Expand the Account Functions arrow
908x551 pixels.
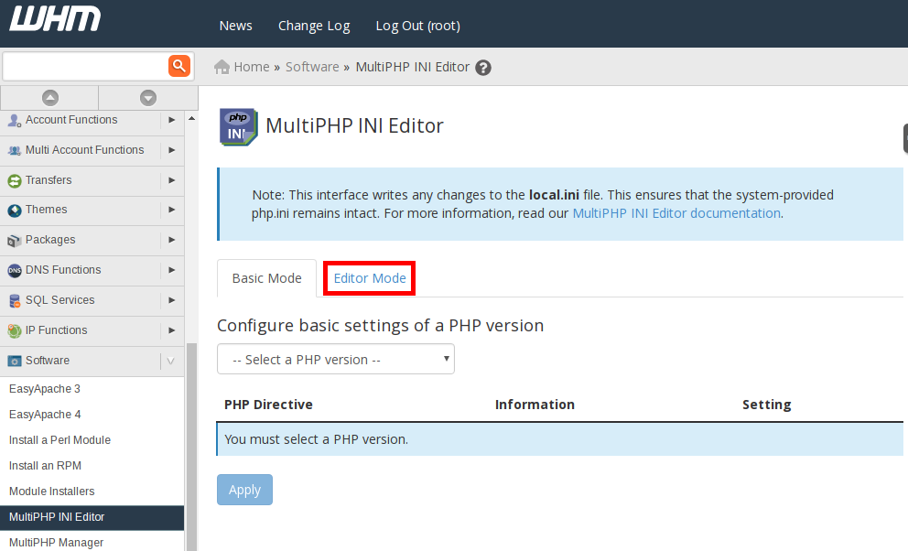point(172,120)
